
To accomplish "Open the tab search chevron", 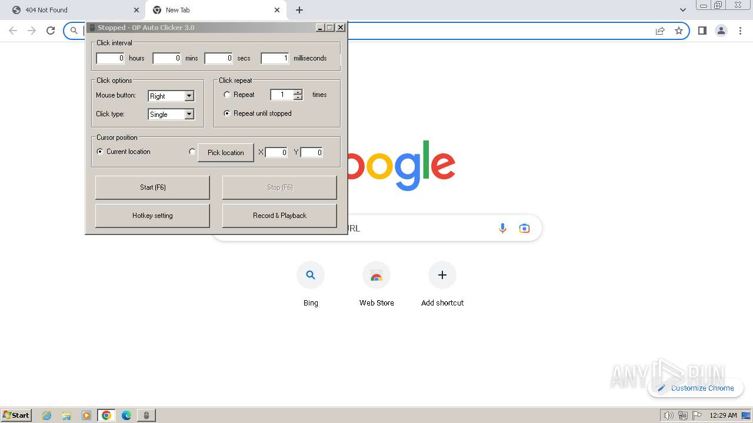I will (683, 10).
